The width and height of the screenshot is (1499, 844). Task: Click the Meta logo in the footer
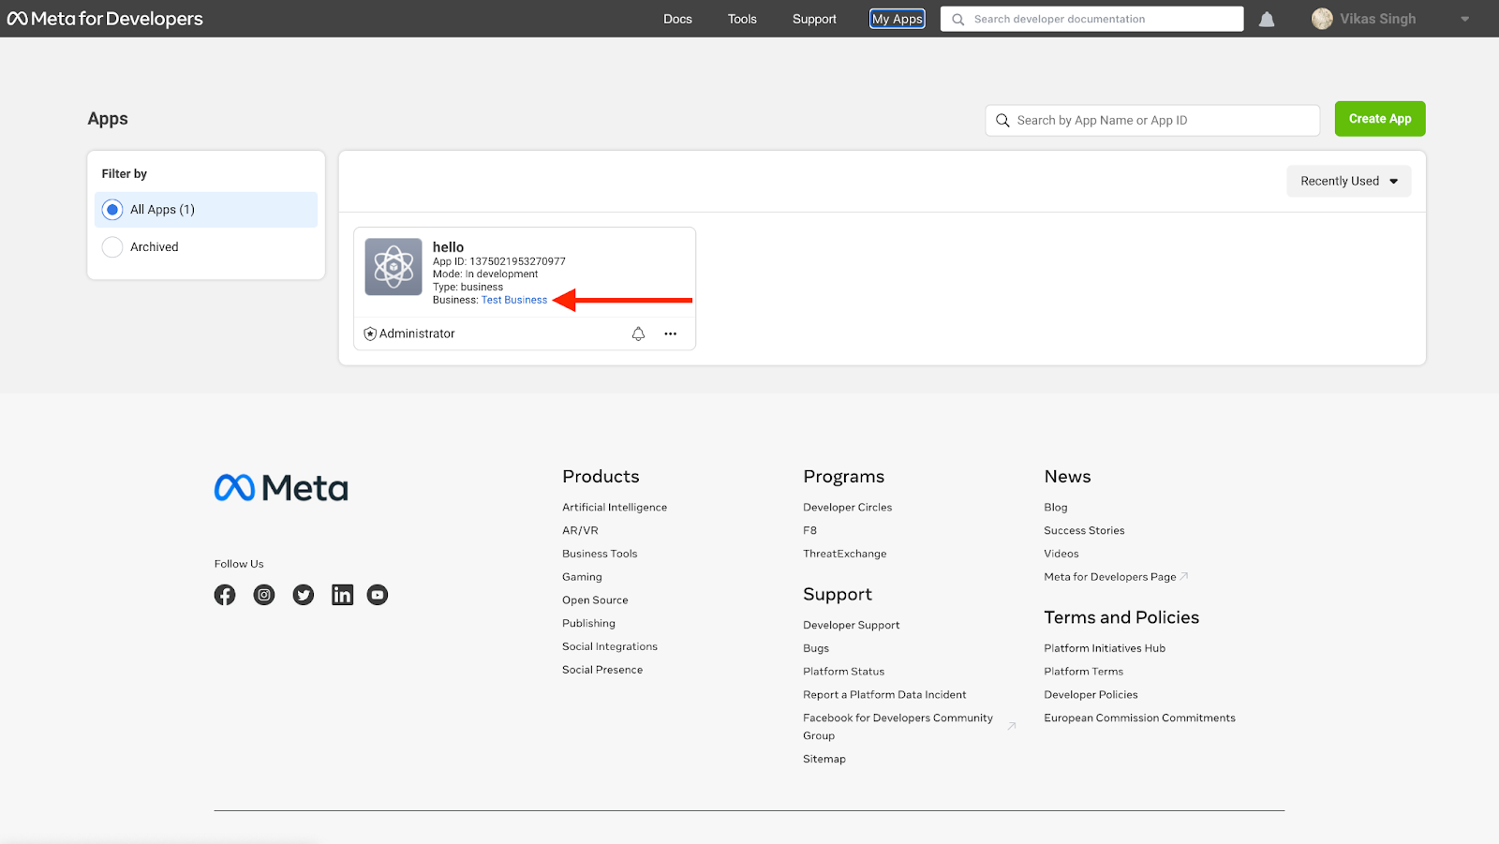281,487
